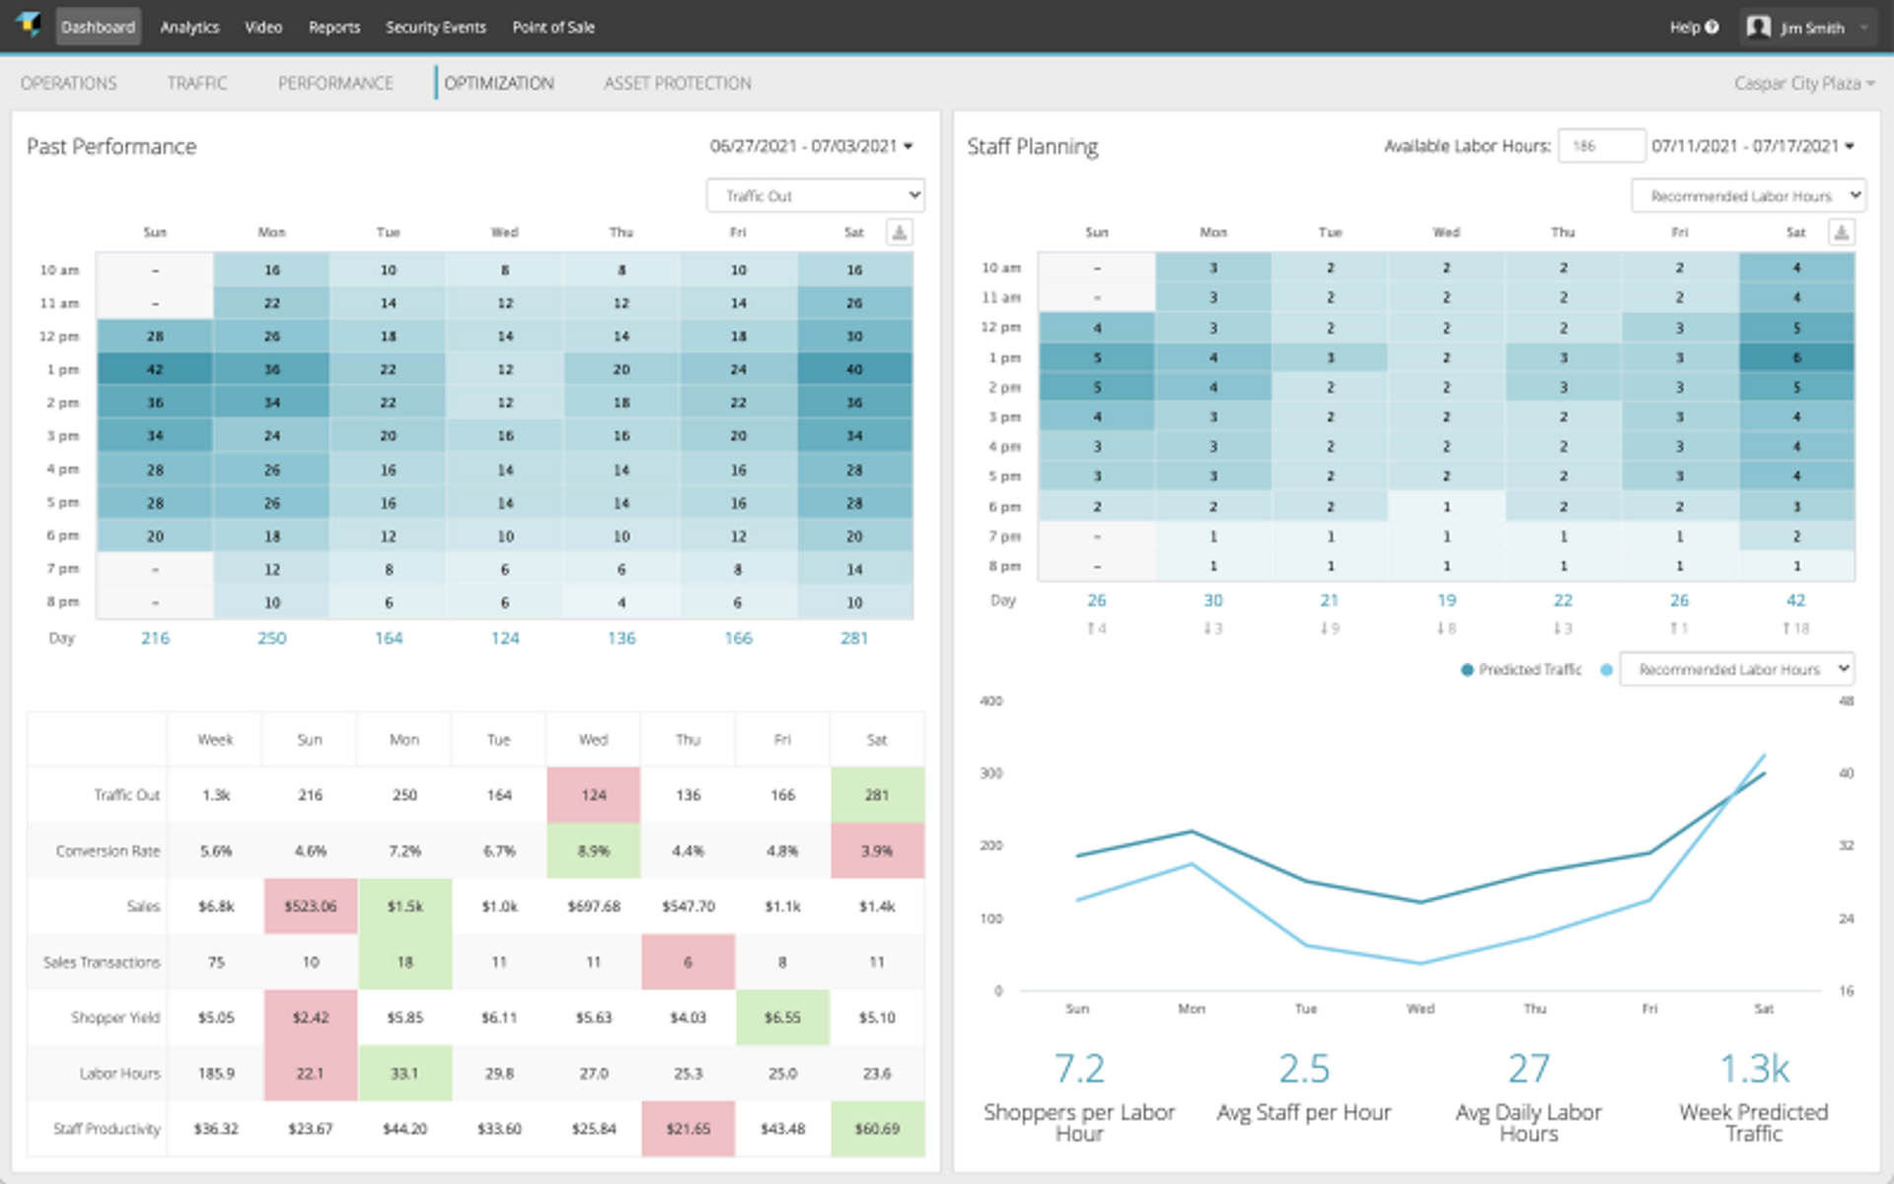Click the Saturday total 281 link

pyautogui.click(x=854, y=637)
